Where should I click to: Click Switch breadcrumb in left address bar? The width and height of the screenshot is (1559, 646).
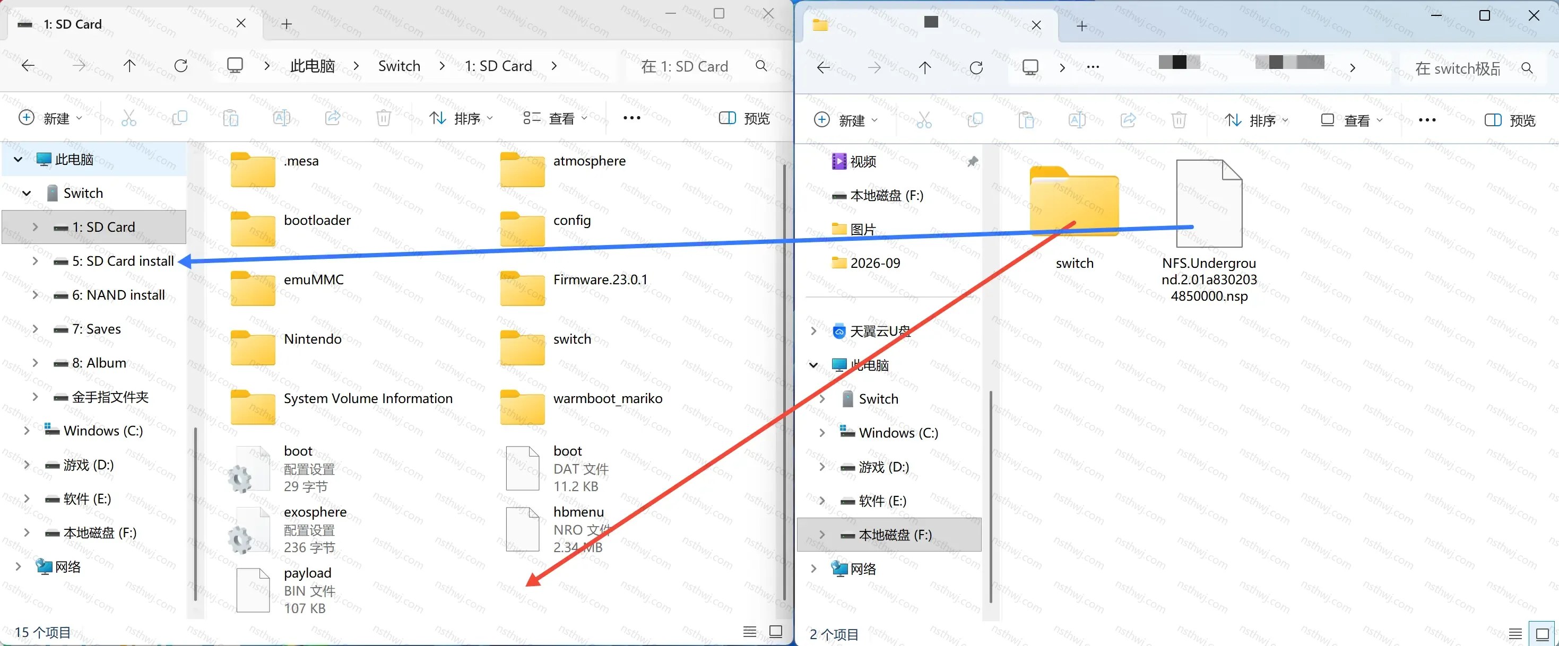[399, 66]
